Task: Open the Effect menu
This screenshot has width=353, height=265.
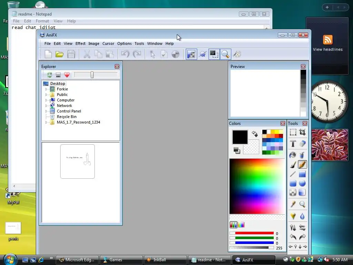Action: (80, 43)
